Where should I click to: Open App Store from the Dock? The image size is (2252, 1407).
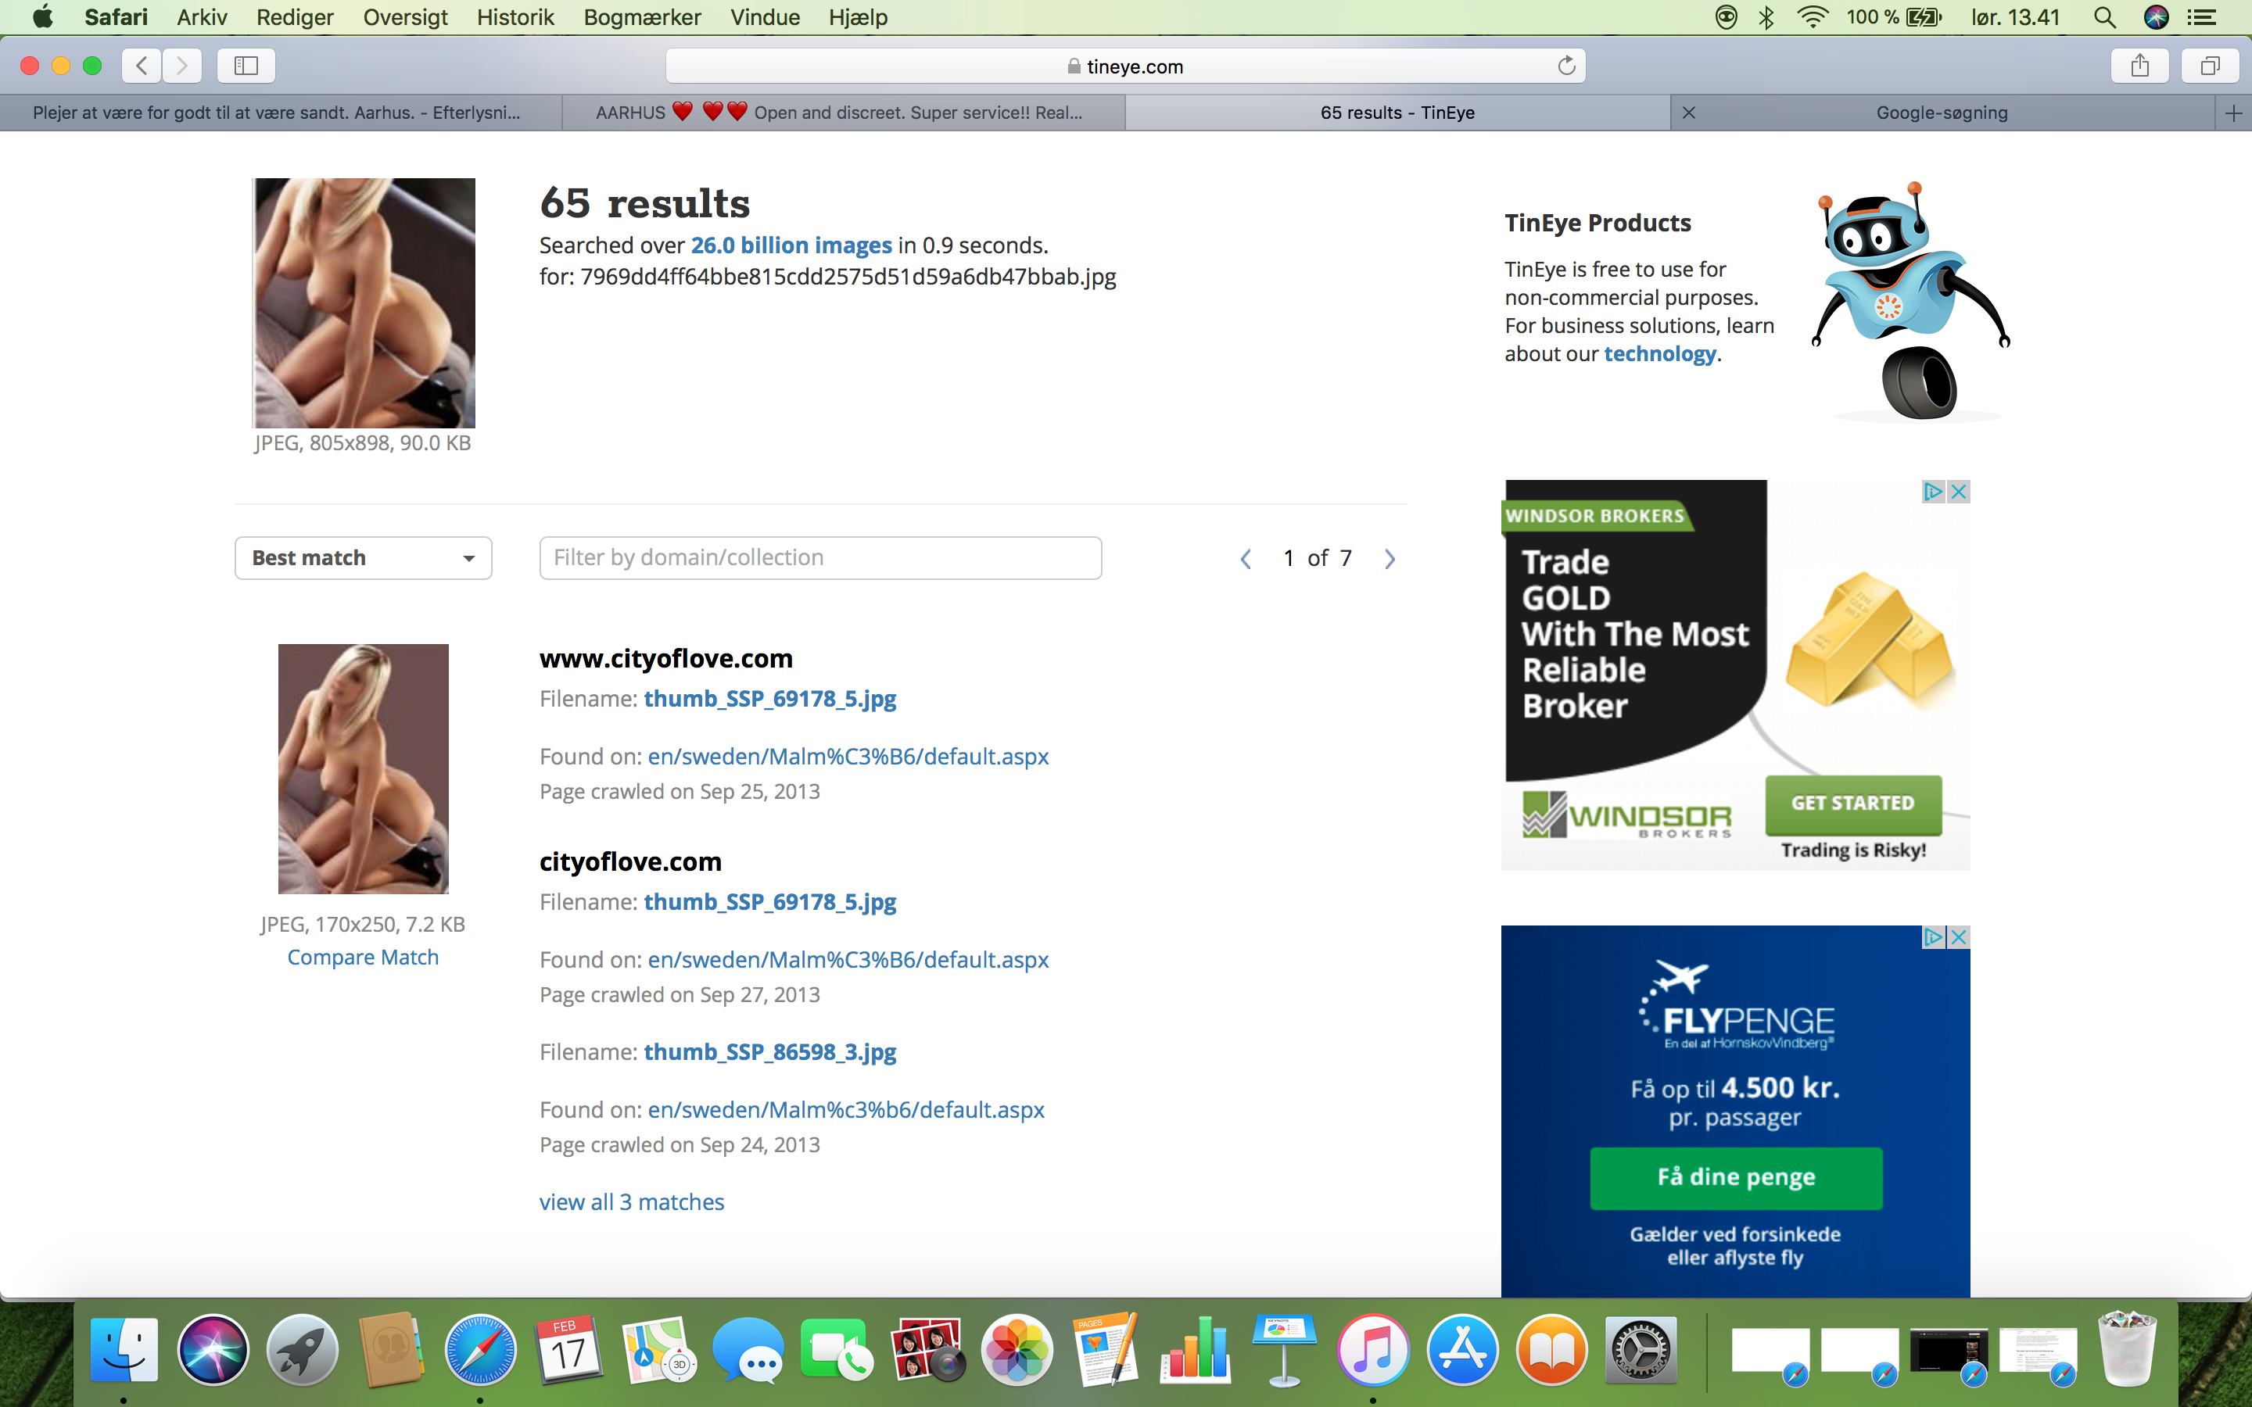click(1462, 1349)
